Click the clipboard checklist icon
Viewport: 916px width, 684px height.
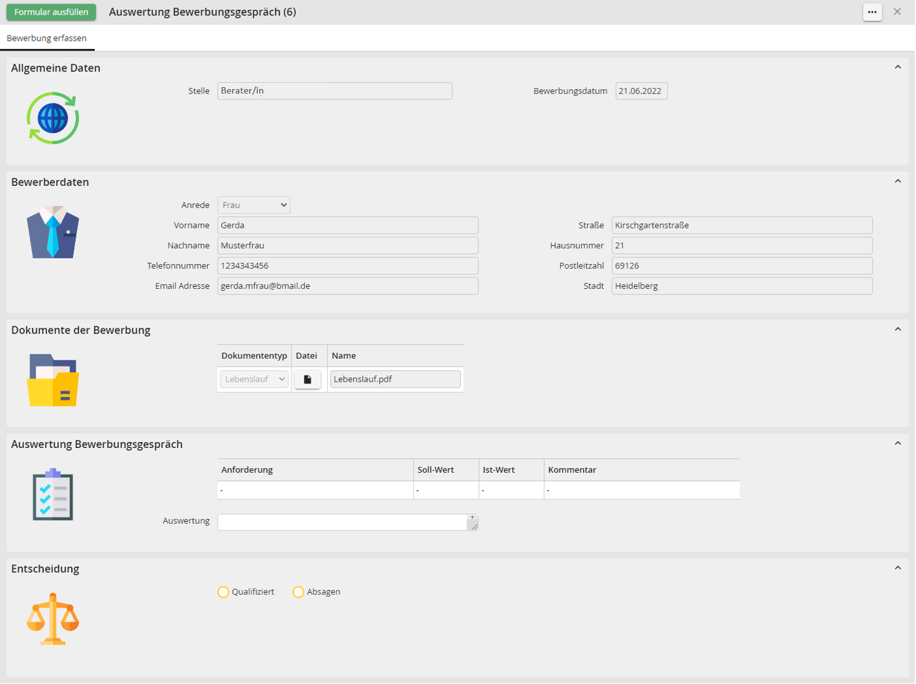tap(53, 495)
